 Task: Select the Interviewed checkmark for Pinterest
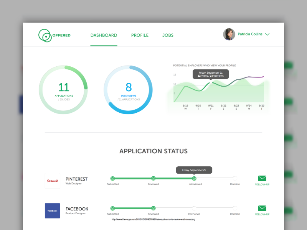point(194,178)
